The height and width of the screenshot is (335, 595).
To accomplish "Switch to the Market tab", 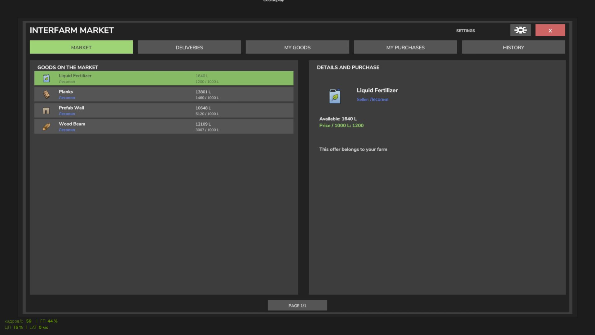I will [81, 47].
